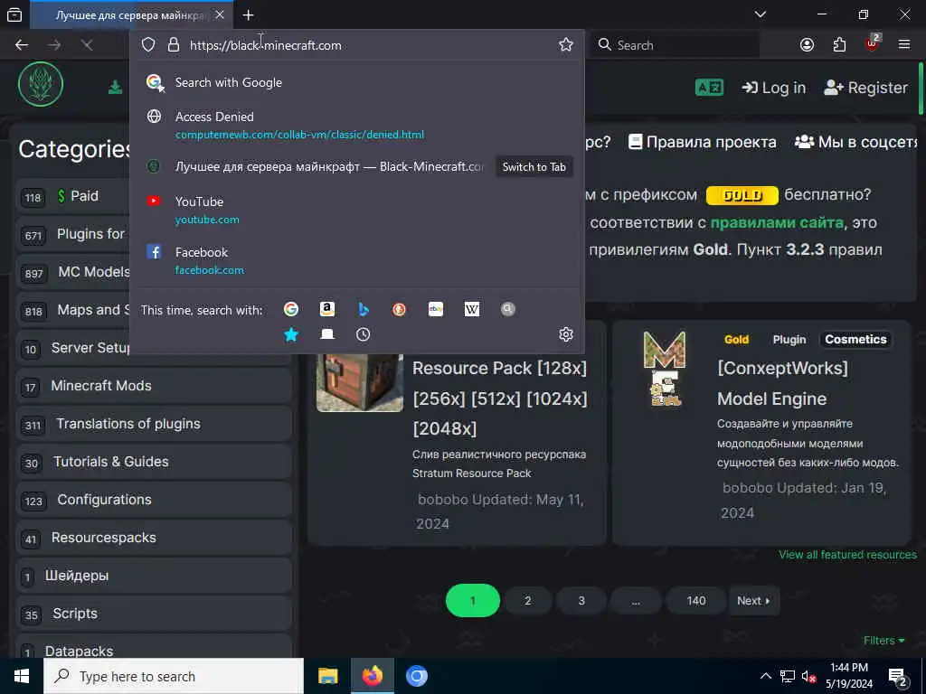Click Register
This screenshot has height=694, width=926.
[x=865, y=88]
